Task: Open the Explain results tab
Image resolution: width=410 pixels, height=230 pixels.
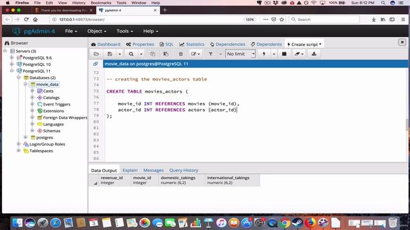Action: (130, 170)
